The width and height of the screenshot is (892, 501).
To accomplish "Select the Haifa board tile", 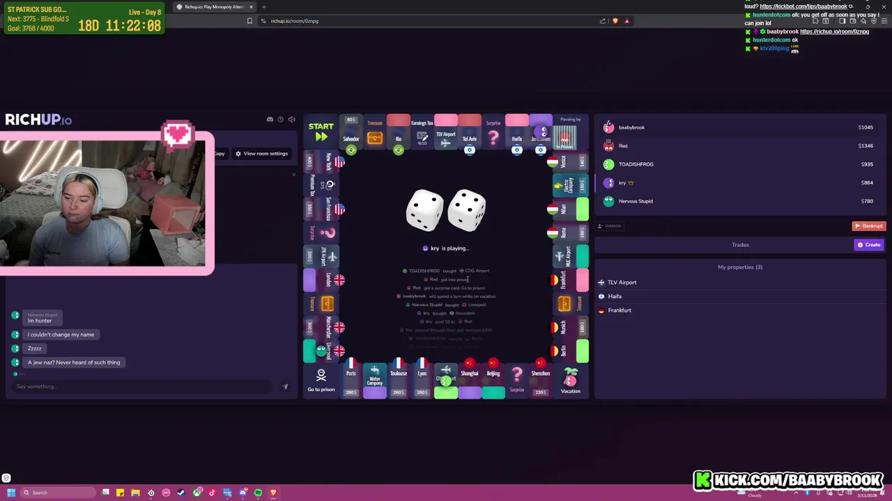I will 517,132.
